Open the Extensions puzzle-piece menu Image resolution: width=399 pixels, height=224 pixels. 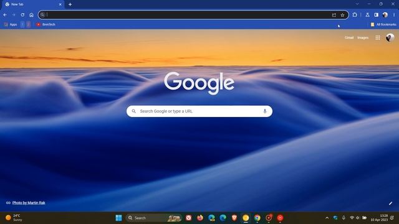pos(355,15)
